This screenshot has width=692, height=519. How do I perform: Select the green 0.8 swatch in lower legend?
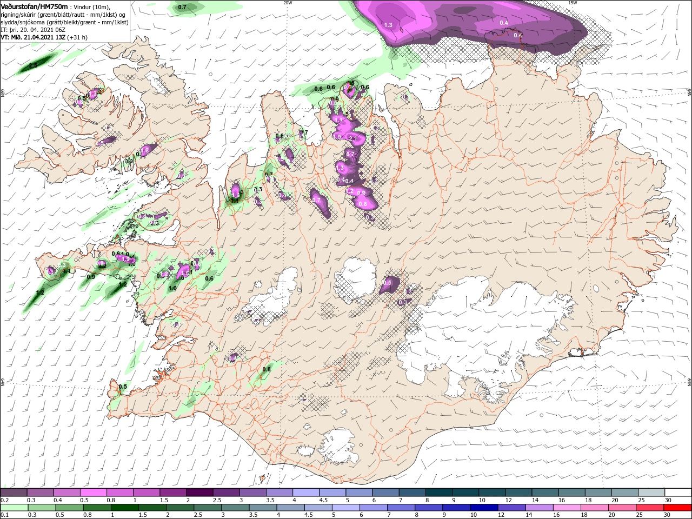click(x=97, y=508)
